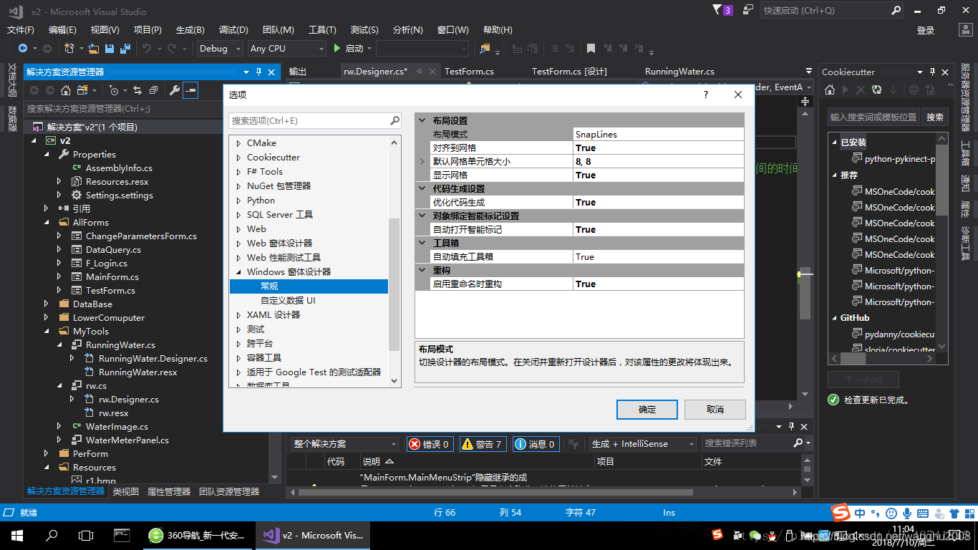Click Cookiecutter panel Home icon
This screenshot has width=978, height=550.
830,90
